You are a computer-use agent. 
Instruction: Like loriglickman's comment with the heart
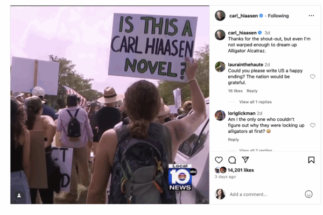313,125
